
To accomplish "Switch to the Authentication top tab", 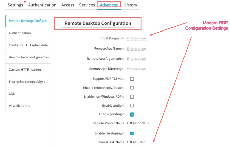I will click(x=42, y=5).
